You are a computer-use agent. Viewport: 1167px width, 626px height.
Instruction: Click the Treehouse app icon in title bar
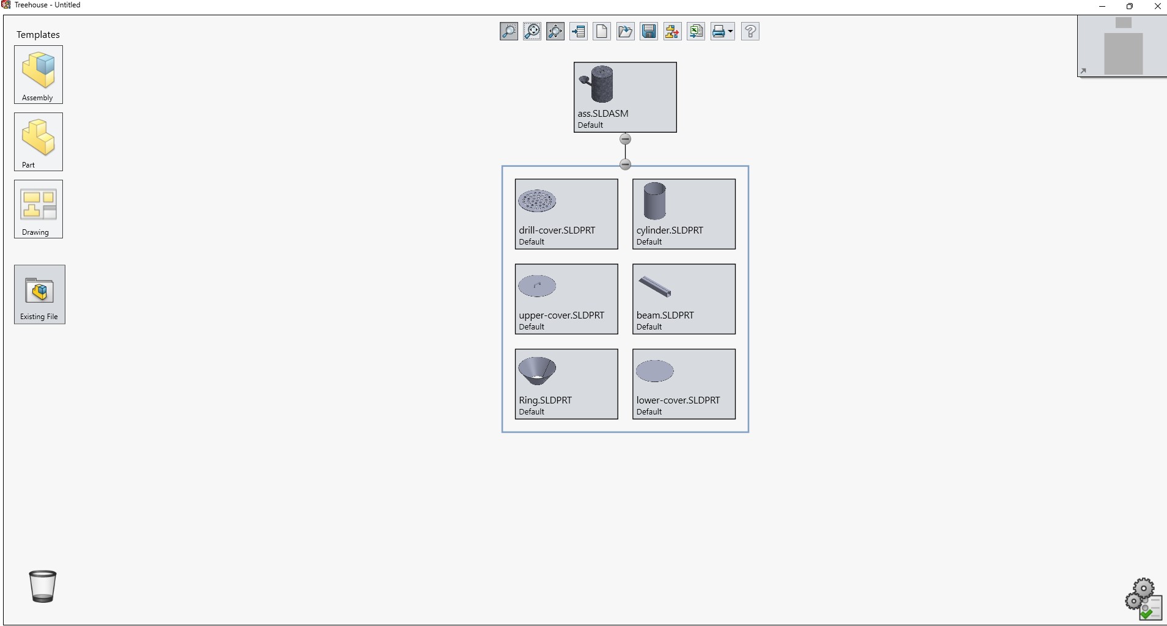(6, 5)
